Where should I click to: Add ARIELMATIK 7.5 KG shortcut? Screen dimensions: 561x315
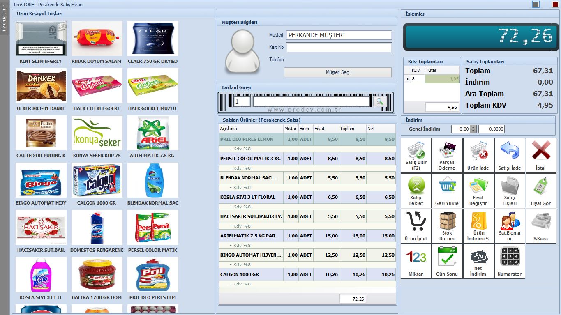pos(152,137)
